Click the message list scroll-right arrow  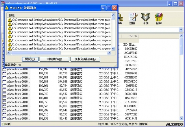[x=109, y=53]
